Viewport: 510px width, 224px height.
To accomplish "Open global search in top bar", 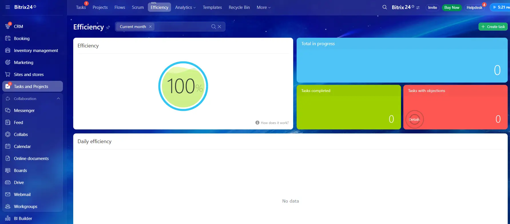I will coord(385,7).
